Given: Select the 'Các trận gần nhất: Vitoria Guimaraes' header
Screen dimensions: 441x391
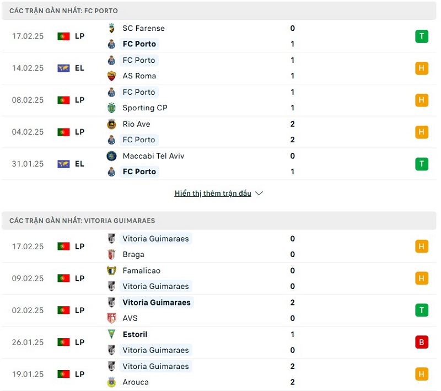Looking at the screenshot, I should point(82,221).
